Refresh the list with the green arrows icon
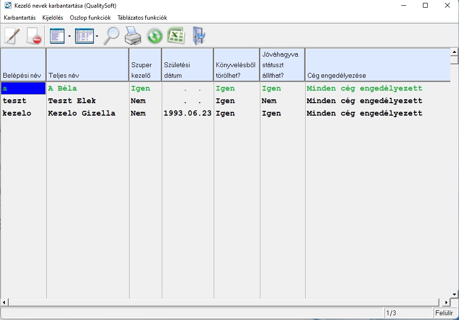459x320 pixels. point(154,36)
